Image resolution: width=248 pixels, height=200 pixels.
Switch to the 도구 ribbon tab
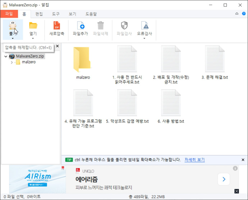pyautogui.click(x=56, y=14)
